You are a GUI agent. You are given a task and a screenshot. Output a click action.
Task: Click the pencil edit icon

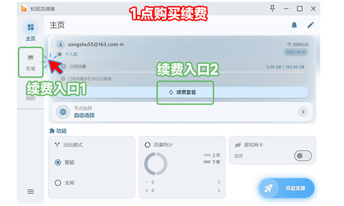[311, 25]
